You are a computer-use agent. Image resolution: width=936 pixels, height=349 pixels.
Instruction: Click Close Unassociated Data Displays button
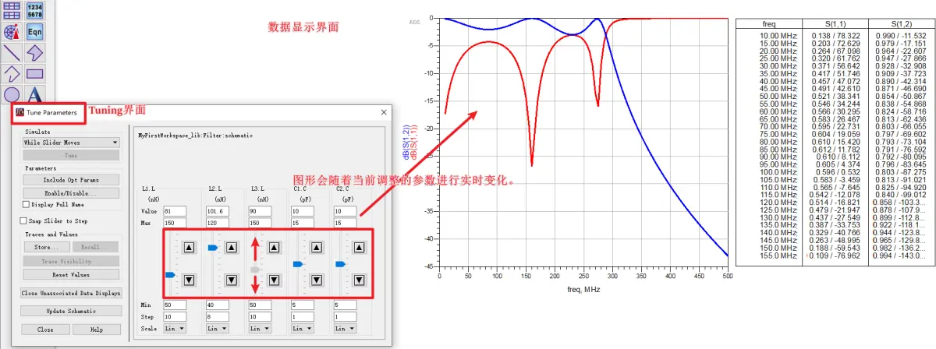click(70, 294)
